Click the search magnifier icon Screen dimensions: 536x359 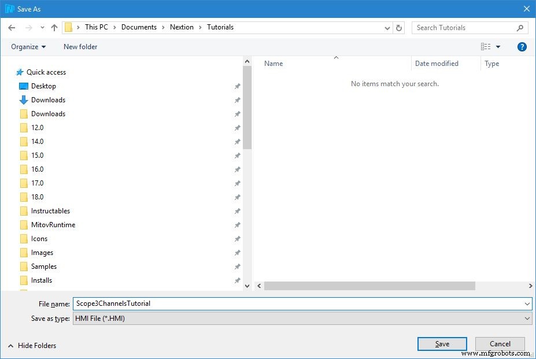click(520, 27)
